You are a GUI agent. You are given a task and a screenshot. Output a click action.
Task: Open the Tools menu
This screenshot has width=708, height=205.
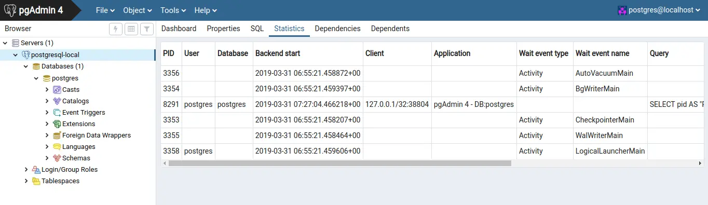click(172, 10)
